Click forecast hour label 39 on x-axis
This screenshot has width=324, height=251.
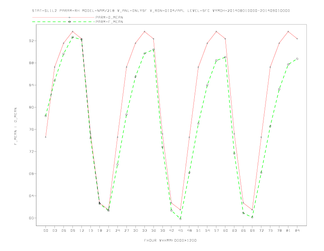[x=162, y=230]
